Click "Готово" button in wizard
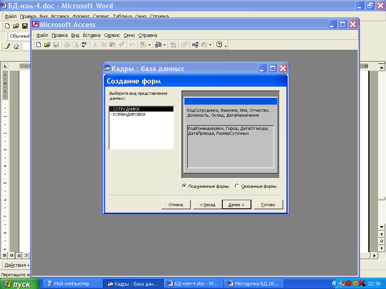Screen dimensions: 386x289 (268, 204)
